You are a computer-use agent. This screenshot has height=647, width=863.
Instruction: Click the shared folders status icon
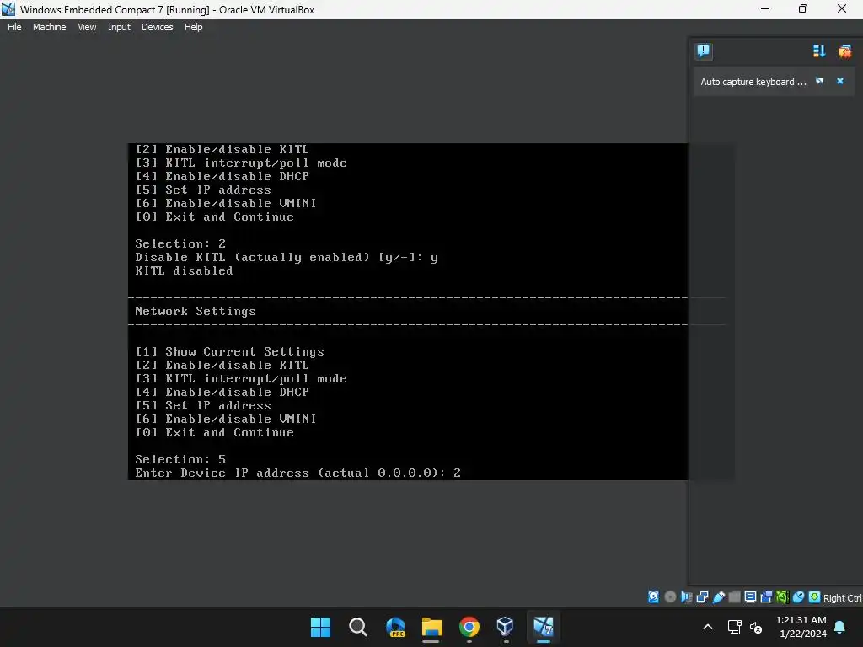(x=734, y=597)
